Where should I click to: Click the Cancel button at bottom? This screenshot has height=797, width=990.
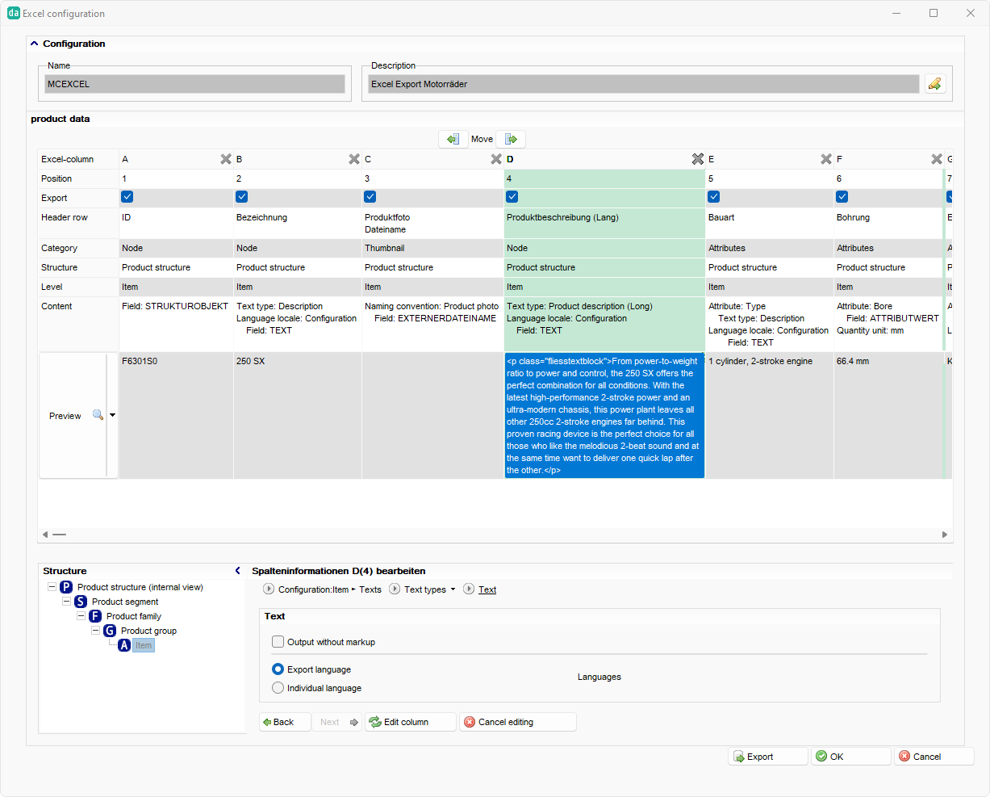tap(934, 757)
